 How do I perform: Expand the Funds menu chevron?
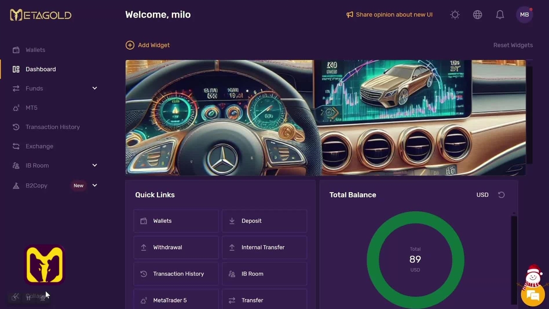pos(95,88)
